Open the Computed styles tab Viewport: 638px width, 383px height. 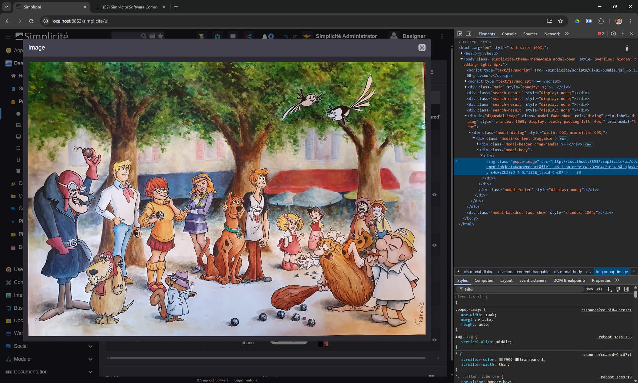coord(484,280)
